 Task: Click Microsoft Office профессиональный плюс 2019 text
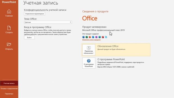103,30
